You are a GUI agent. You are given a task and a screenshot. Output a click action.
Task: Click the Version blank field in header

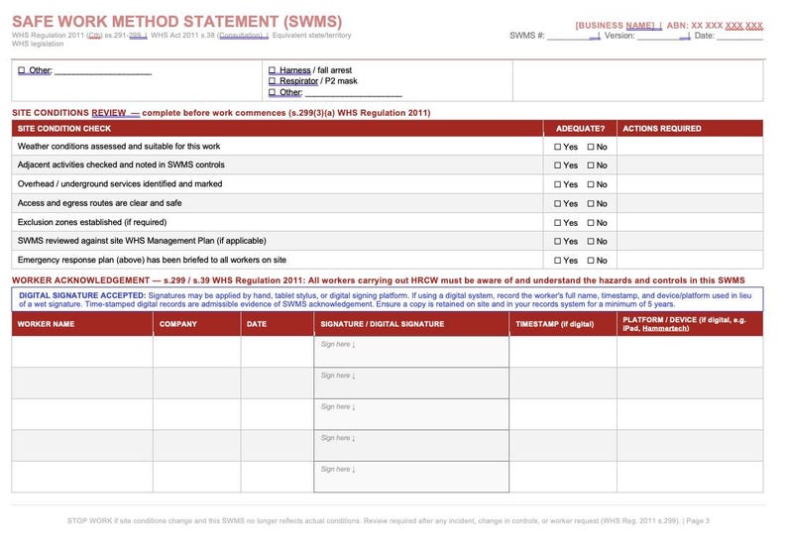tap(663, 36)
